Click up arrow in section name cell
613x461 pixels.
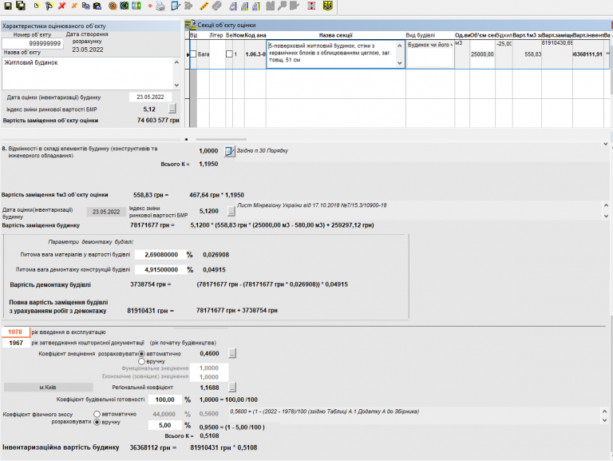400,46
